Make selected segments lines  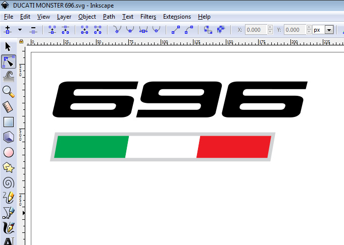pos(176,30)
